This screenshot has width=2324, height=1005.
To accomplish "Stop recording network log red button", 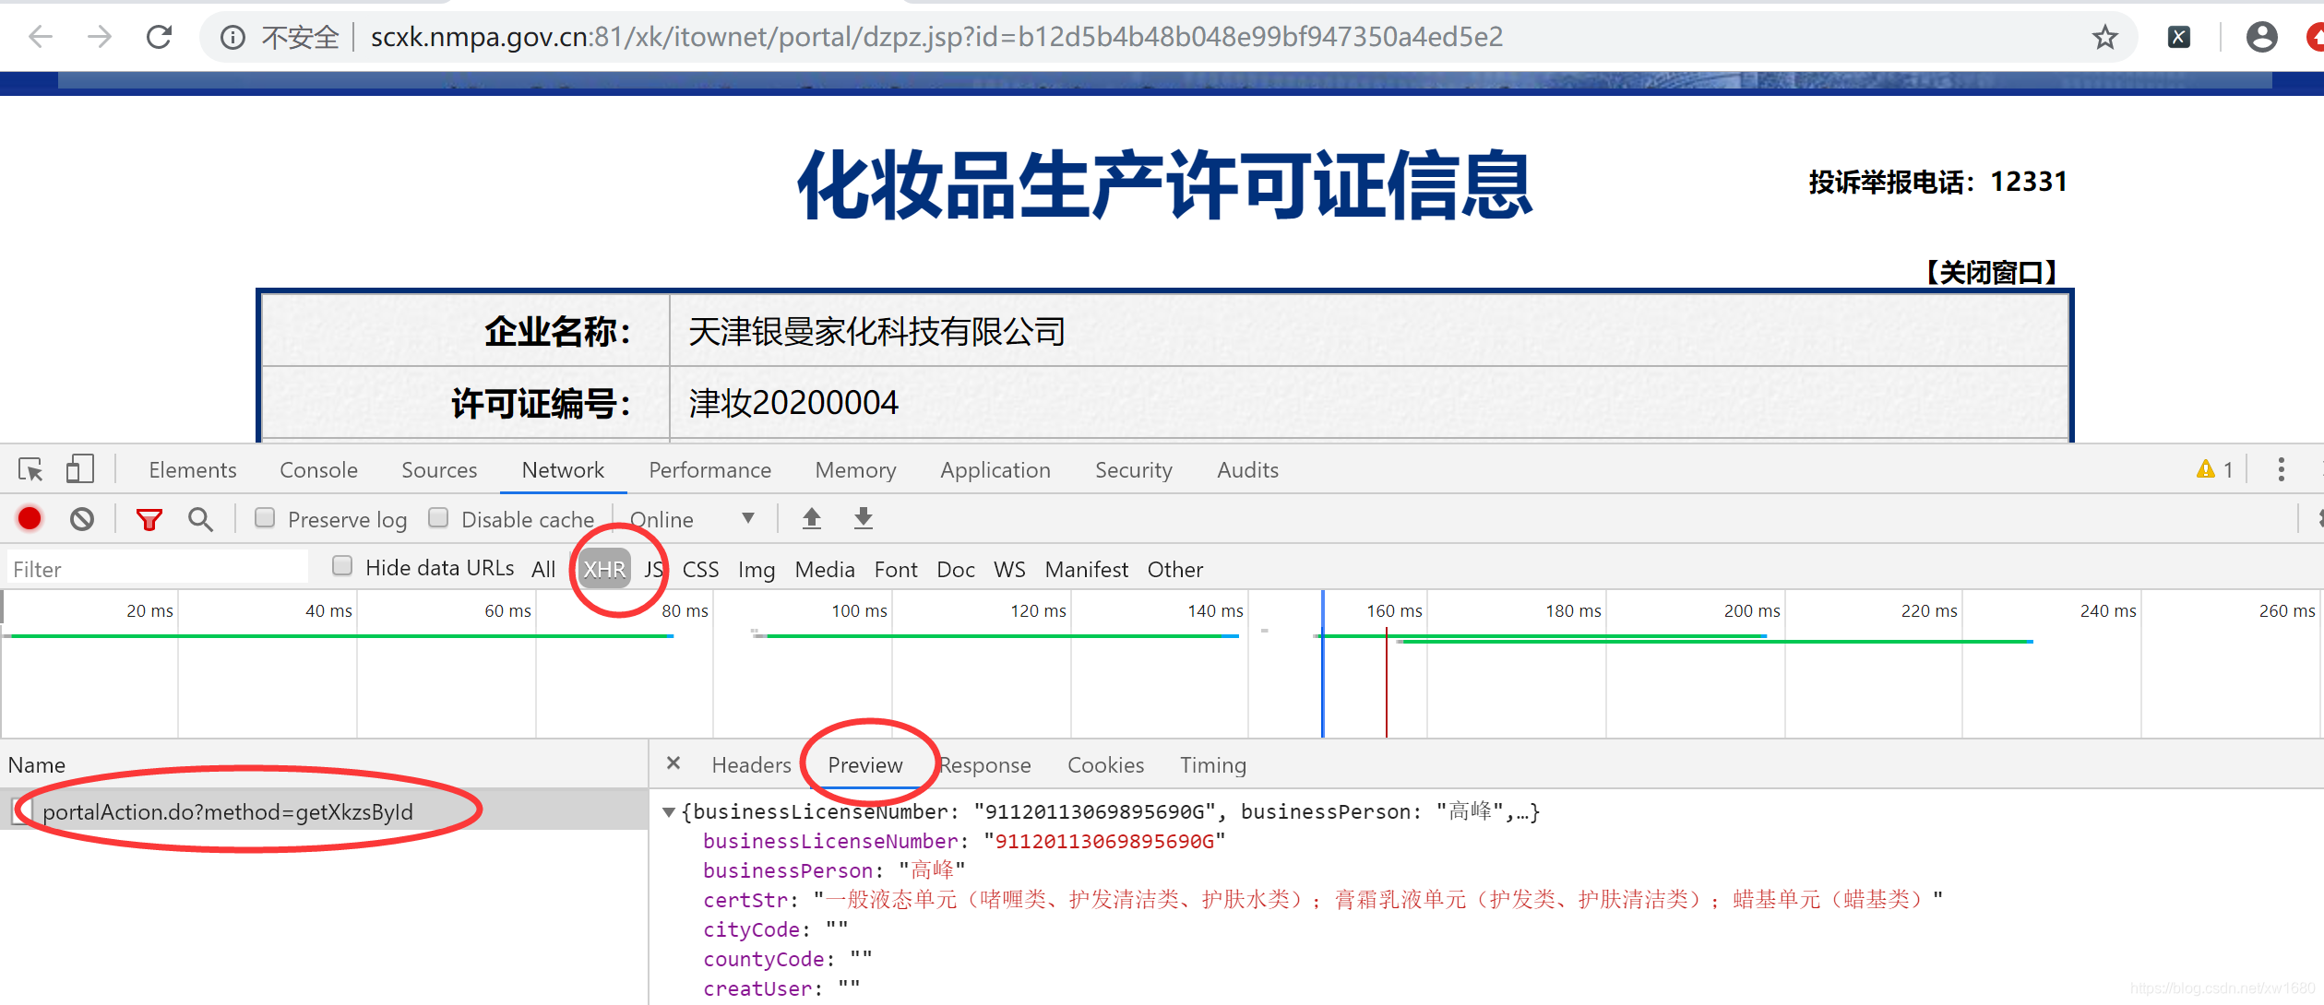I will (30, 519).
